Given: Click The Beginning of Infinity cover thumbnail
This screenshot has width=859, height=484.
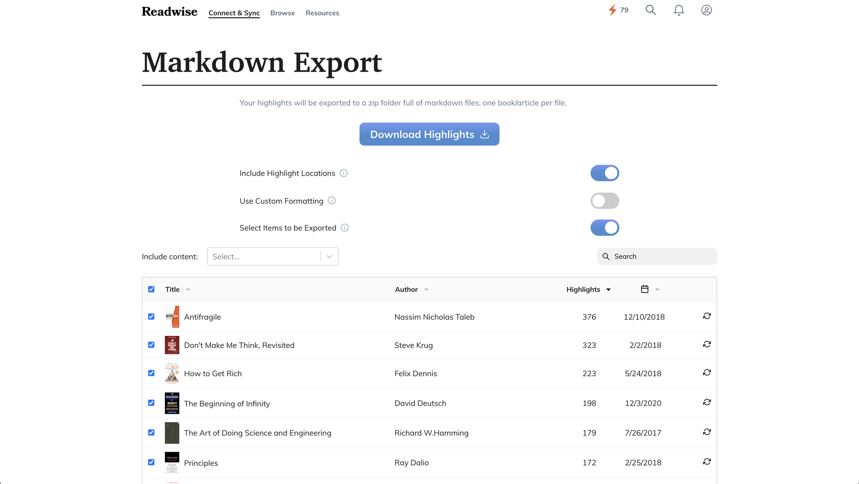Looking at the screenshot, I should [172, 403].
